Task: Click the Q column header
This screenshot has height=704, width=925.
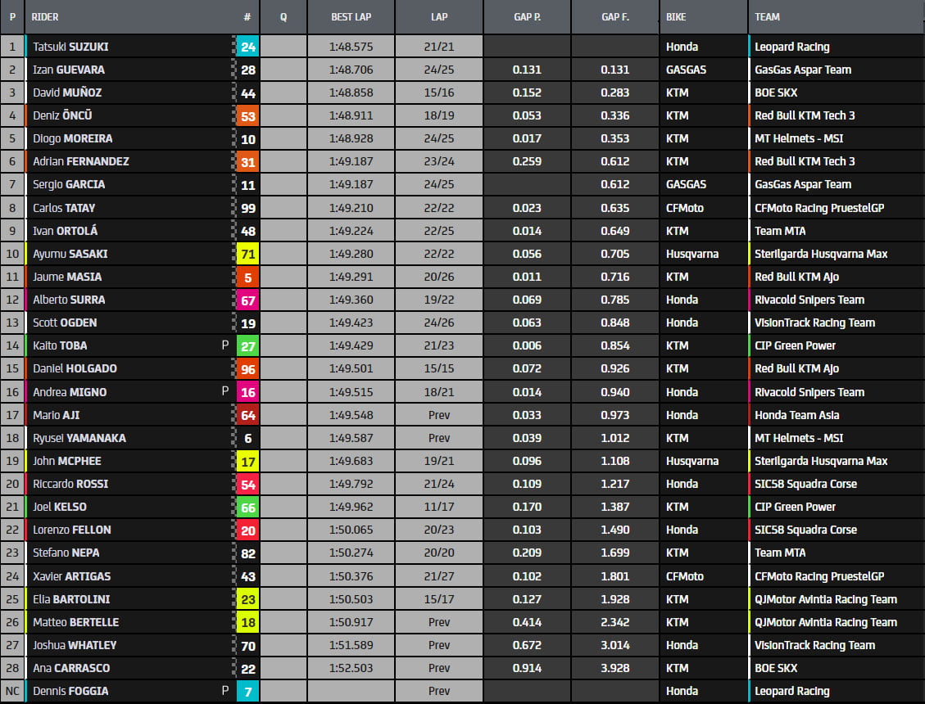Action: tap(283, 16)
